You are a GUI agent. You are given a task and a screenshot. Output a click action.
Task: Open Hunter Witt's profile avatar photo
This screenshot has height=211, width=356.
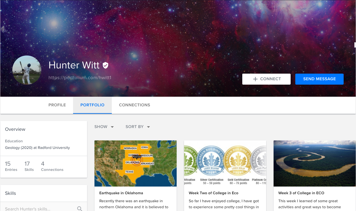(x=27, y=70)
